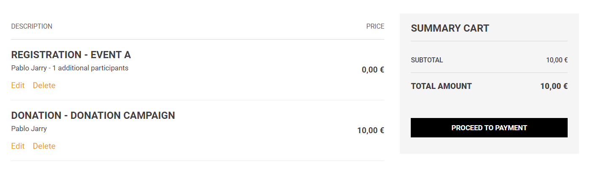The image size is (590, 169).
Task: Select the Donation - Donation Campaign title
Action: (93, 115)
